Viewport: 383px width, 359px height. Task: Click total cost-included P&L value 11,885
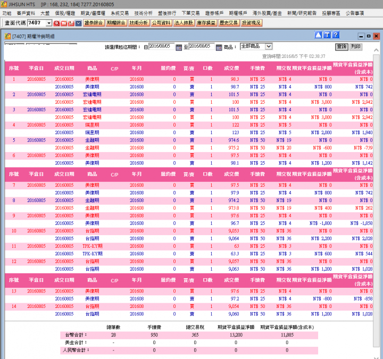pos(287,335)
